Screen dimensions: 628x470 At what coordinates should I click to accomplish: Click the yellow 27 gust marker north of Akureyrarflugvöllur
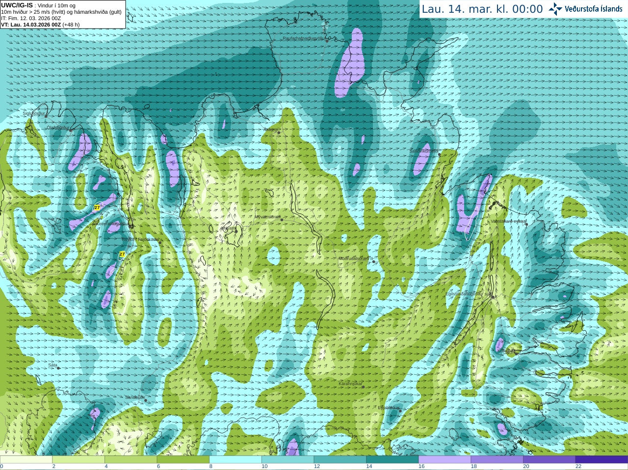(x=97, y=208)
